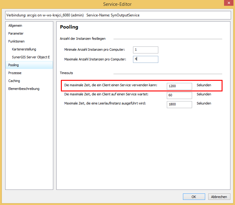Switch to the Prozesse section
The width and height of the screenshot is (235, 205).
[x=15, y=73]
